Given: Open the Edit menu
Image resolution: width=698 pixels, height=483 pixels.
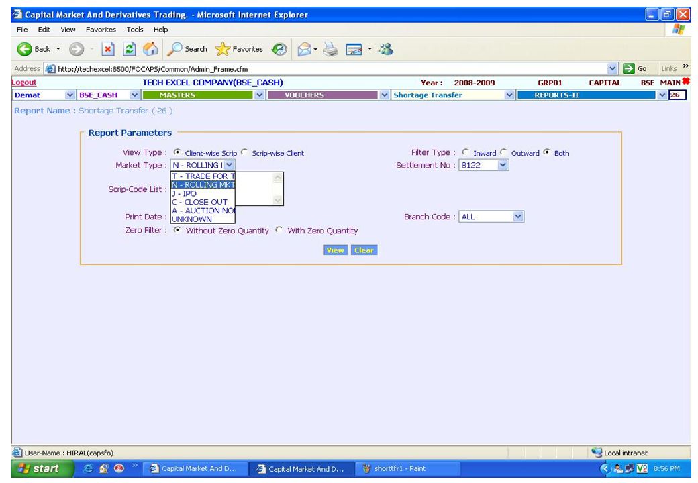Looking at the screenshot, I should coord(44,30).
